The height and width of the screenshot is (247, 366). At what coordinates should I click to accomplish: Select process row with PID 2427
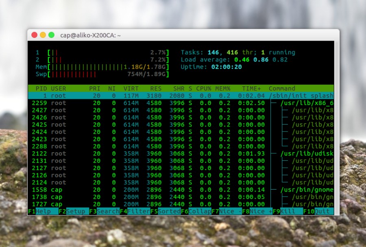click(181, 110)
